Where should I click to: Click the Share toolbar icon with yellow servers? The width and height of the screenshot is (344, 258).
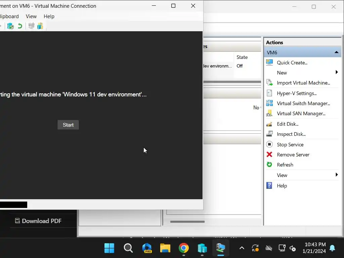(40, 26)
